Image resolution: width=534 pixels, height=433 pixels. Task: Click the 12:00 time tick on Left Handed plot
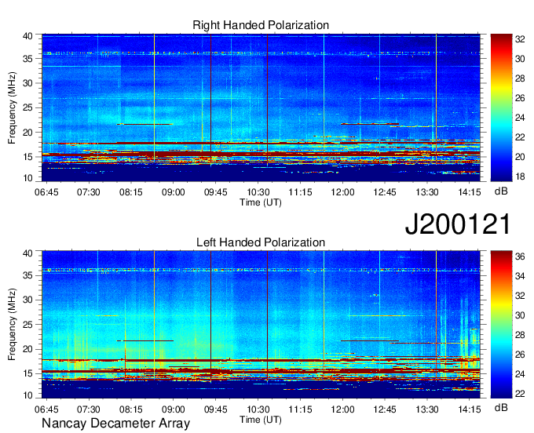coord(342,409)
